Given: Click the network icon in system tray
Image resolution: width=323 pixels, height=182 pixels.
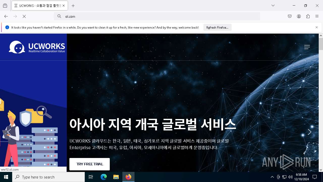Looking at the screenshot, I should [284, 177].
